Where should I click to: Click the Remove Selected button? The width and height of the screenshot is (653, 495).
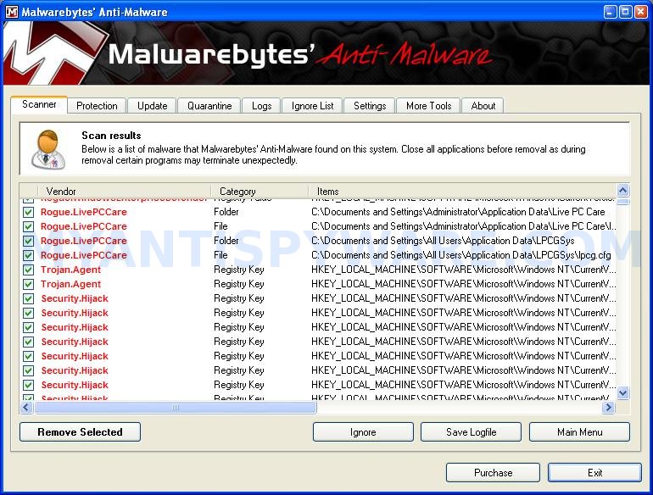[80, 432]
